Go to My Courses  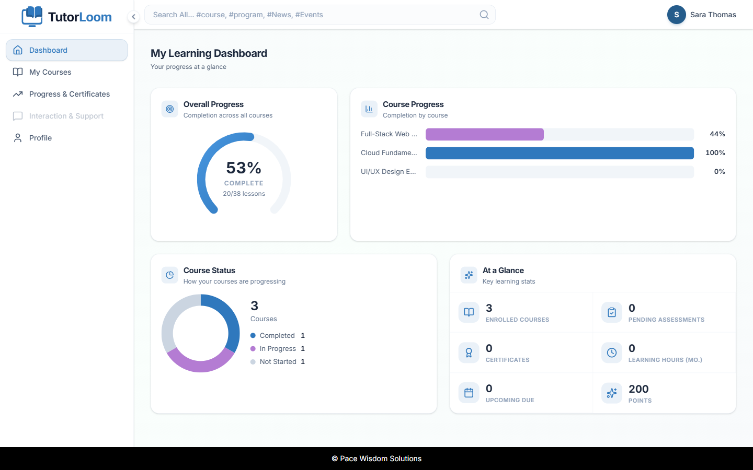click(67, 72)
